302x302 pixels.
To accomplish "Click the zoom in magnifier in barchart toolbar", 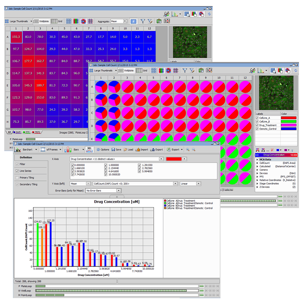I will pos(188,149).
